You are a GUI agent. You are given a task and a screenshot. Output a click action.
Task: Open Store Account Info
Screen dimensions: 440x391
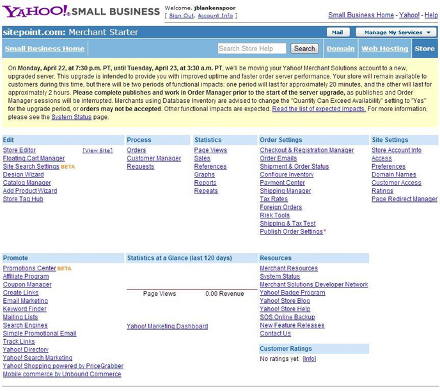coord(397,150)
